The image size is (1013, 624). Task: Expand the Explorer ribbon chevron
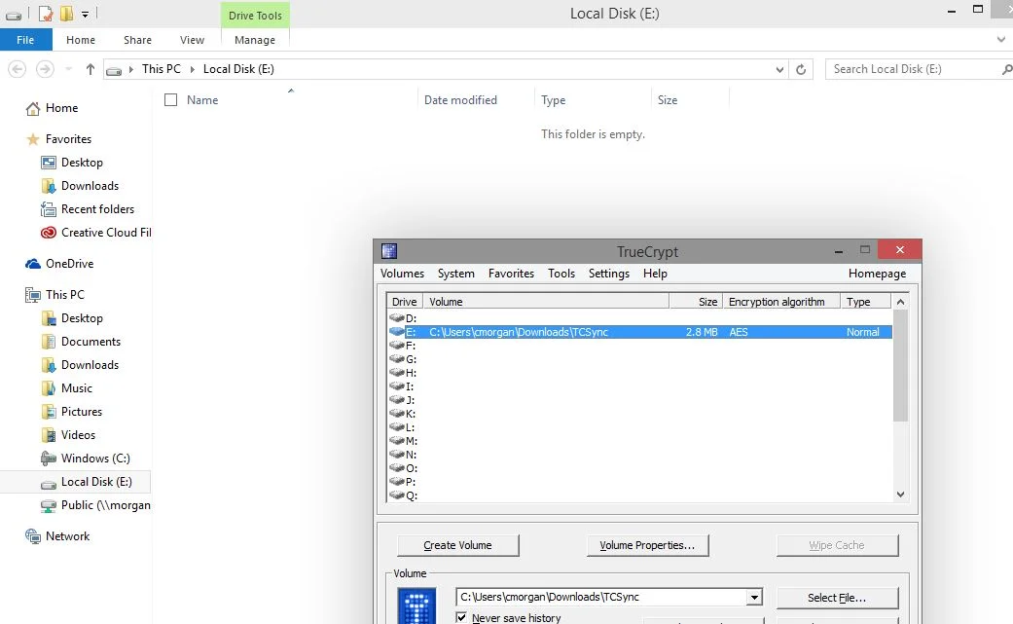click(x=1000, y=39)
